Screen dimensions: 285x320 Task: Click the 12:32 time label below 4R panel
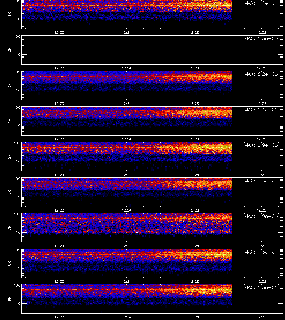click(x=261, y=139)
